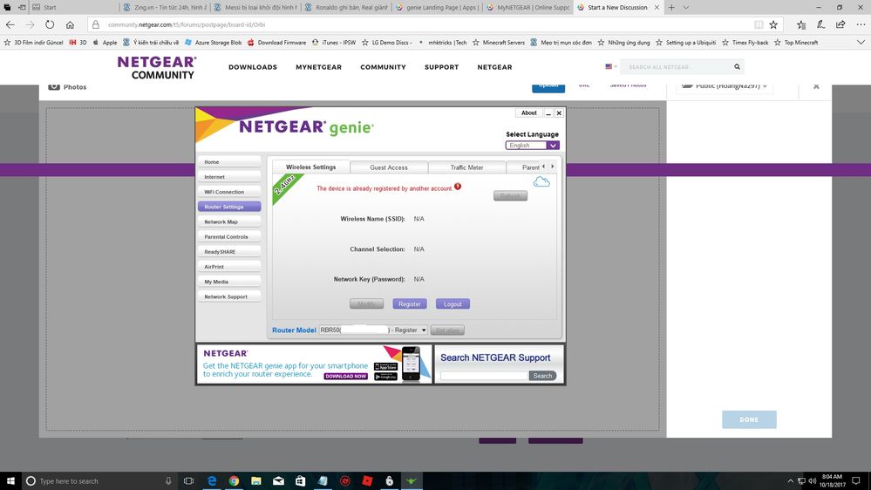871x490 pixels.
Task: Click the search magnifier icon in NETGEAR header
Action: coord(737,67)
